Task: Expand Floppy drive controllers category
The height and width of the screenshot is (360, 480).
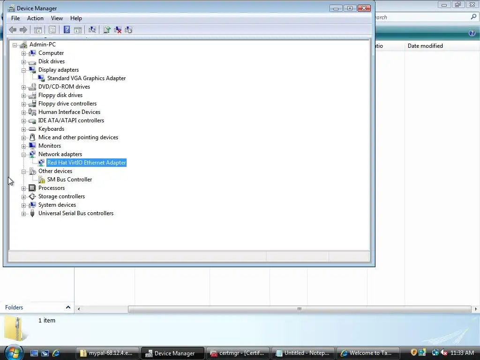Action: 23,104
